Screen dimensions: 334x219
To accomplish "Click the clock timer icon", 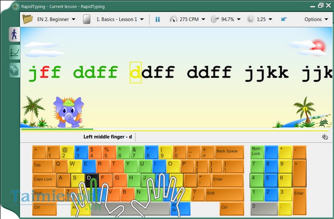I will (251, 19).
